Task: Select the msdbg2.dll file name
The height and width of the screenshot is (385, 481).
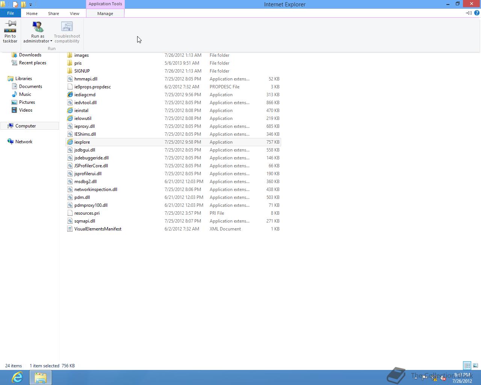Action: coord(85,182)
